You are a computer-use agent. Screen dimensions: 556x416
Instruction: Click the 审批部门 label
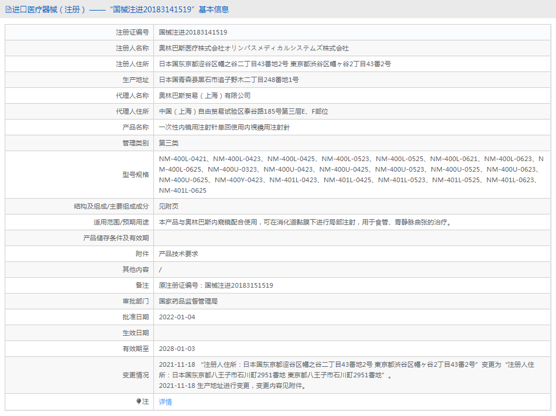point(135,301)
